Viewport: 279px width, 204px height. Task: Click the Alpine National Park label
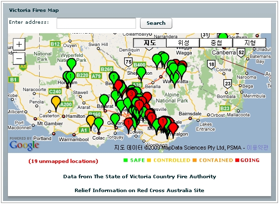[x=172, y=98]
